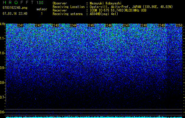Click the ICOM IC-575 receiver text
Image resolution: width=185 pixels, height=118 pixels.
[x=118, y=10]
